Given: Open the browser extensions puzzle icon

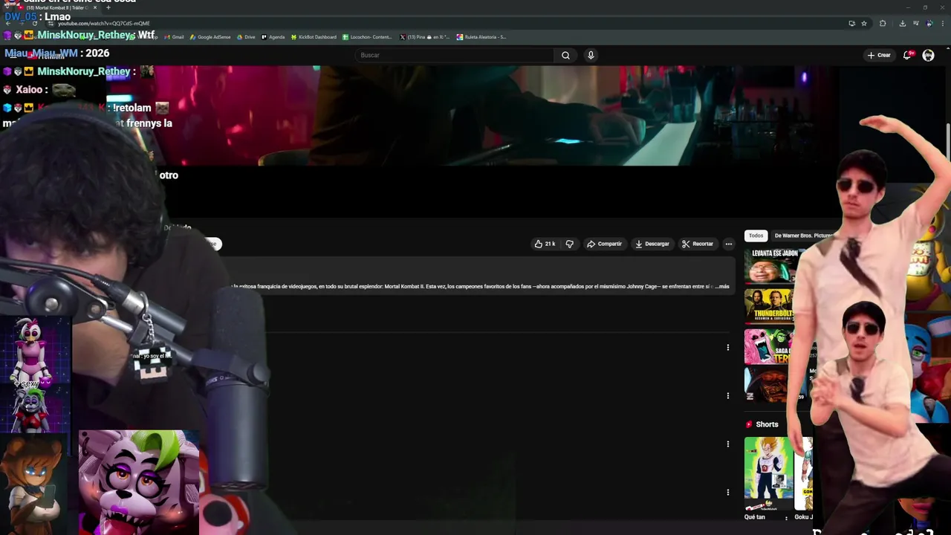Looking at the screenshot, I should (x=883, y=23).
